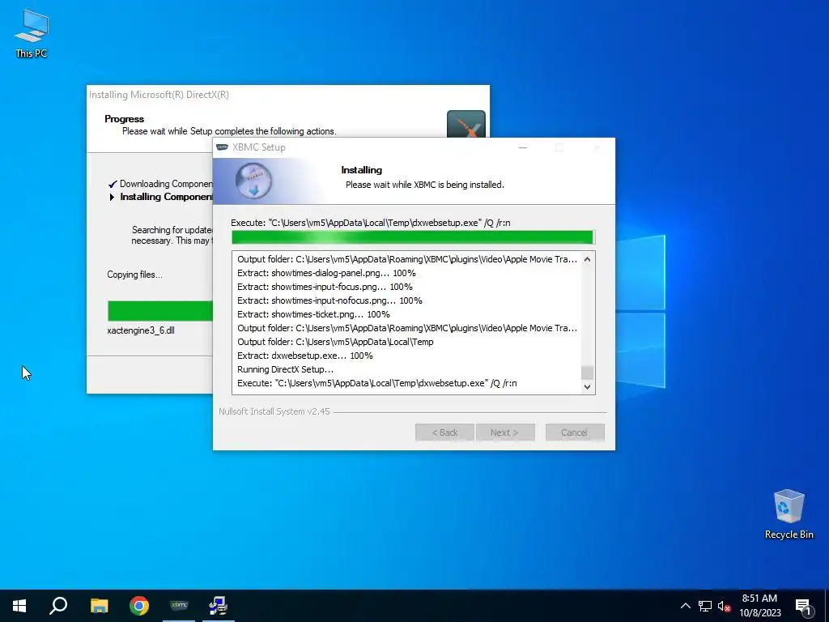
Task: Select log line 'Extract: showtimes-input-focus.png... 100%'
Action: point(325,287)
